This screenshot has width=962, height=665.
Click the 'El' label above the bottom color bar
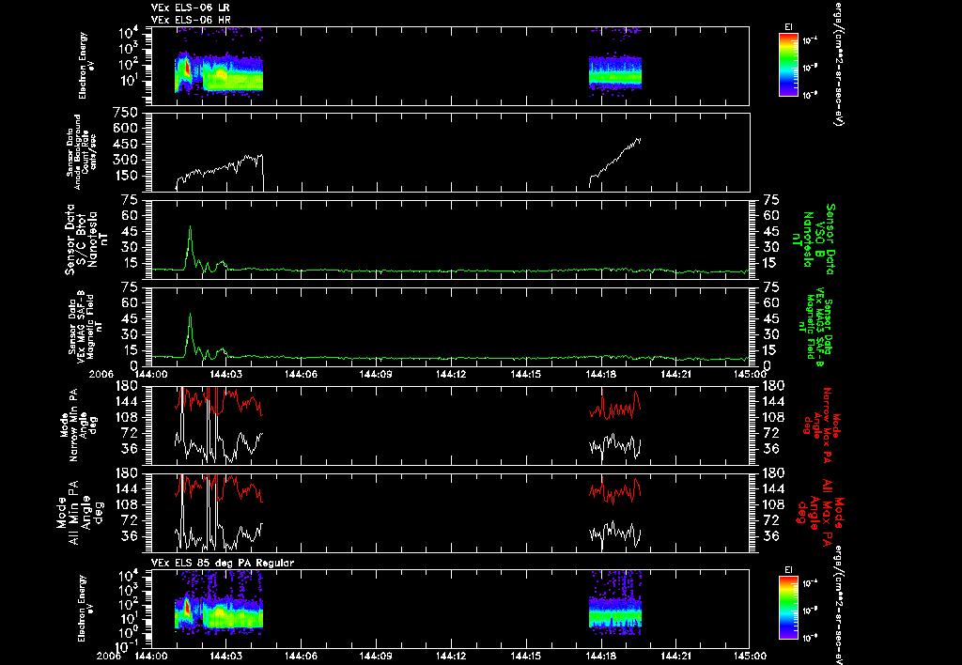pos(789,570)
